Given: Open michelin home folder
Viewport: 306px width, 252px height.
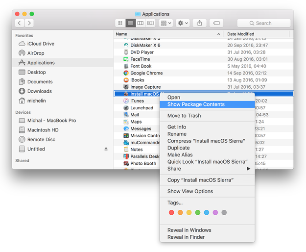Looking at the screenshot, I should (63, 101).
